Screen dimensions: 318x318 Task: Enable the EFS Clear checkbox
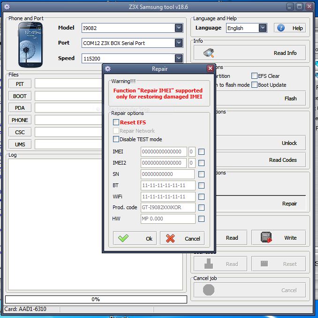[x=254, y=76]
